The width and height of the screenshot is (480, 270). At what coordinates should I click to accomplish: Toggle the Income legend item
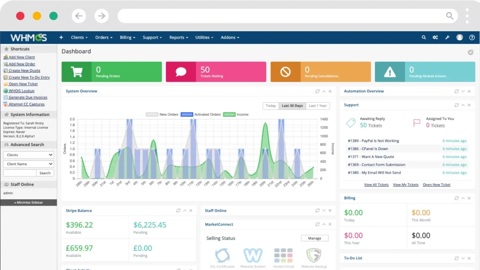(236, 114)
